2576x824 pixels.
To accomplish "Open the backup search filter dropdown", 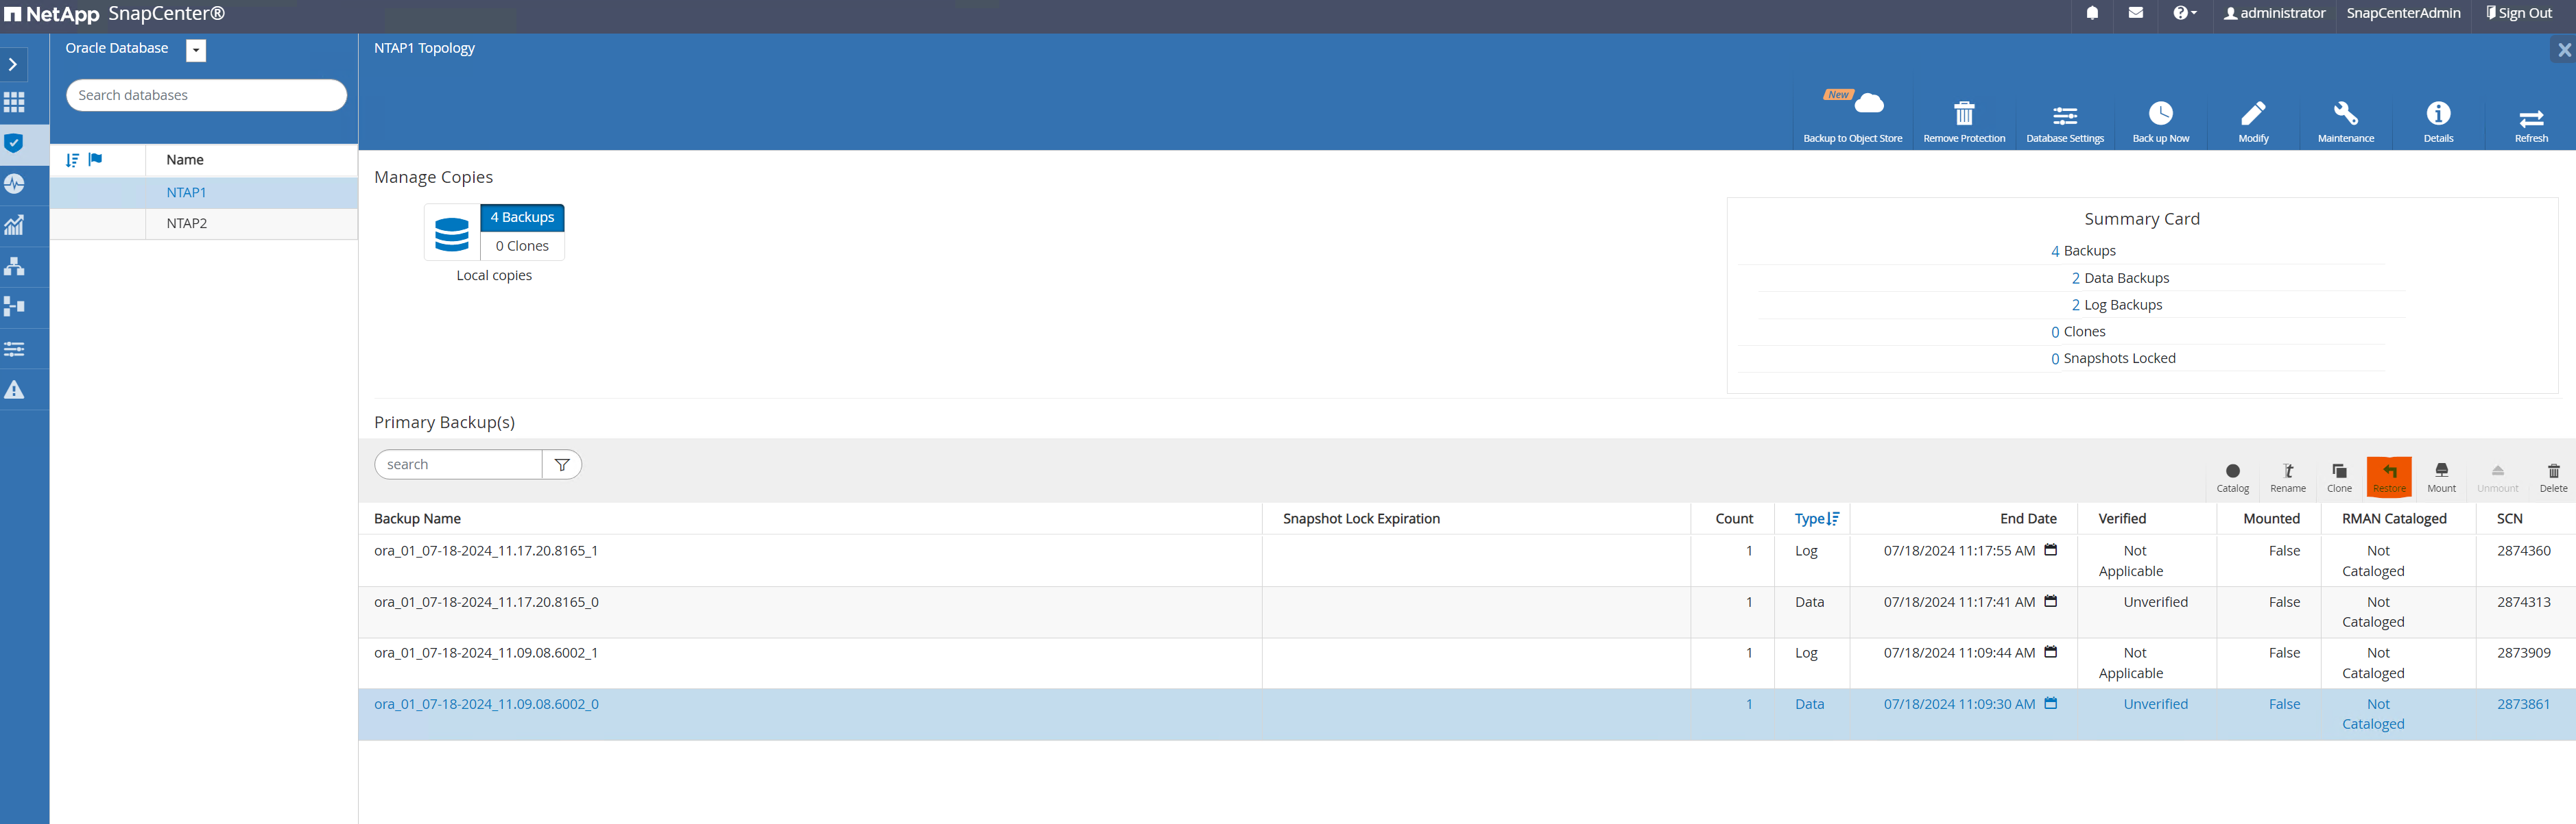I will 564,464.
